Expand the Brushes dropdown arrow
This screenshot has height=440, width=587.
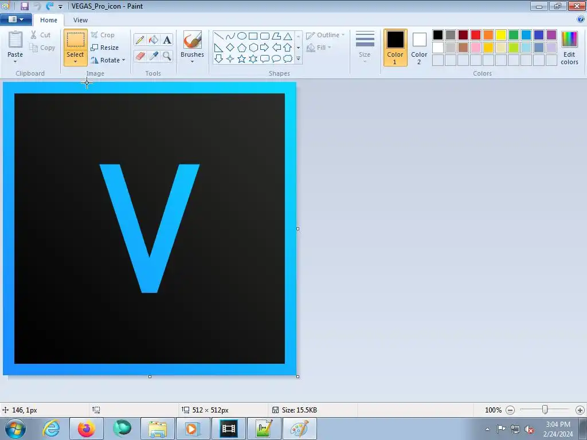pyautogui.click(x=193, y=62)
